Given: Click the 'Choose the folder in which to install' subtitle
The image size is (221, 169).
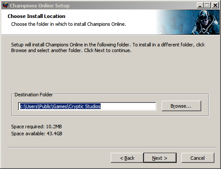Looking at the screenshot, I should click(x=69, y=24).
